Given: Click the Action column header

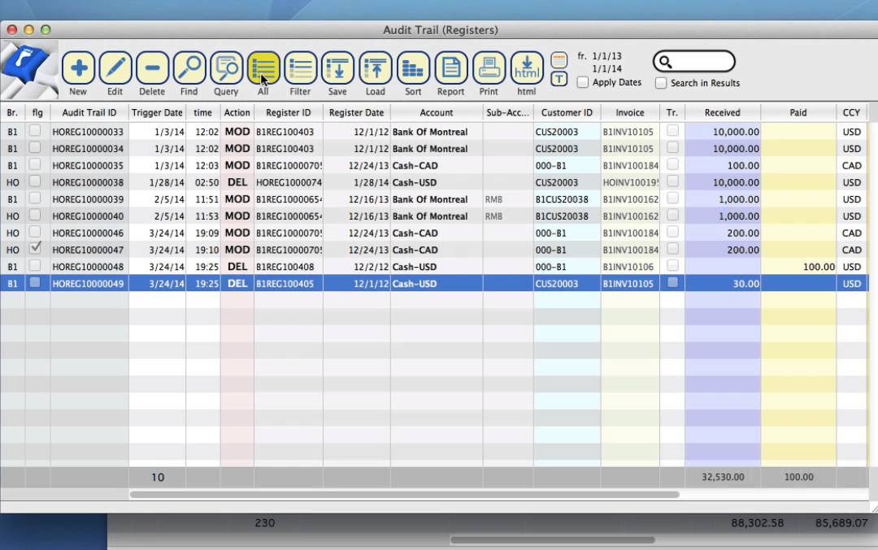Looking at the screenshot, I should pos(237,113).
